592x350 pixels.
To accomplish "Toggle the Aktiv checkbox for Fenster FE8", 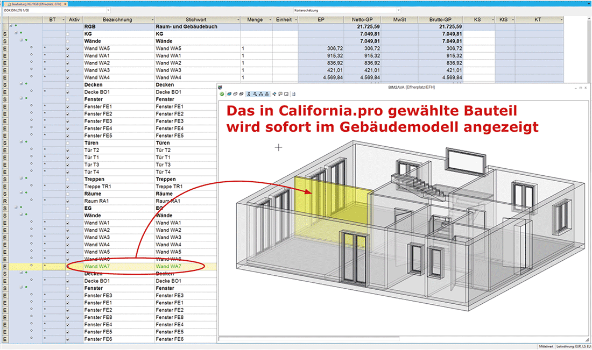I will pos(68,318).
